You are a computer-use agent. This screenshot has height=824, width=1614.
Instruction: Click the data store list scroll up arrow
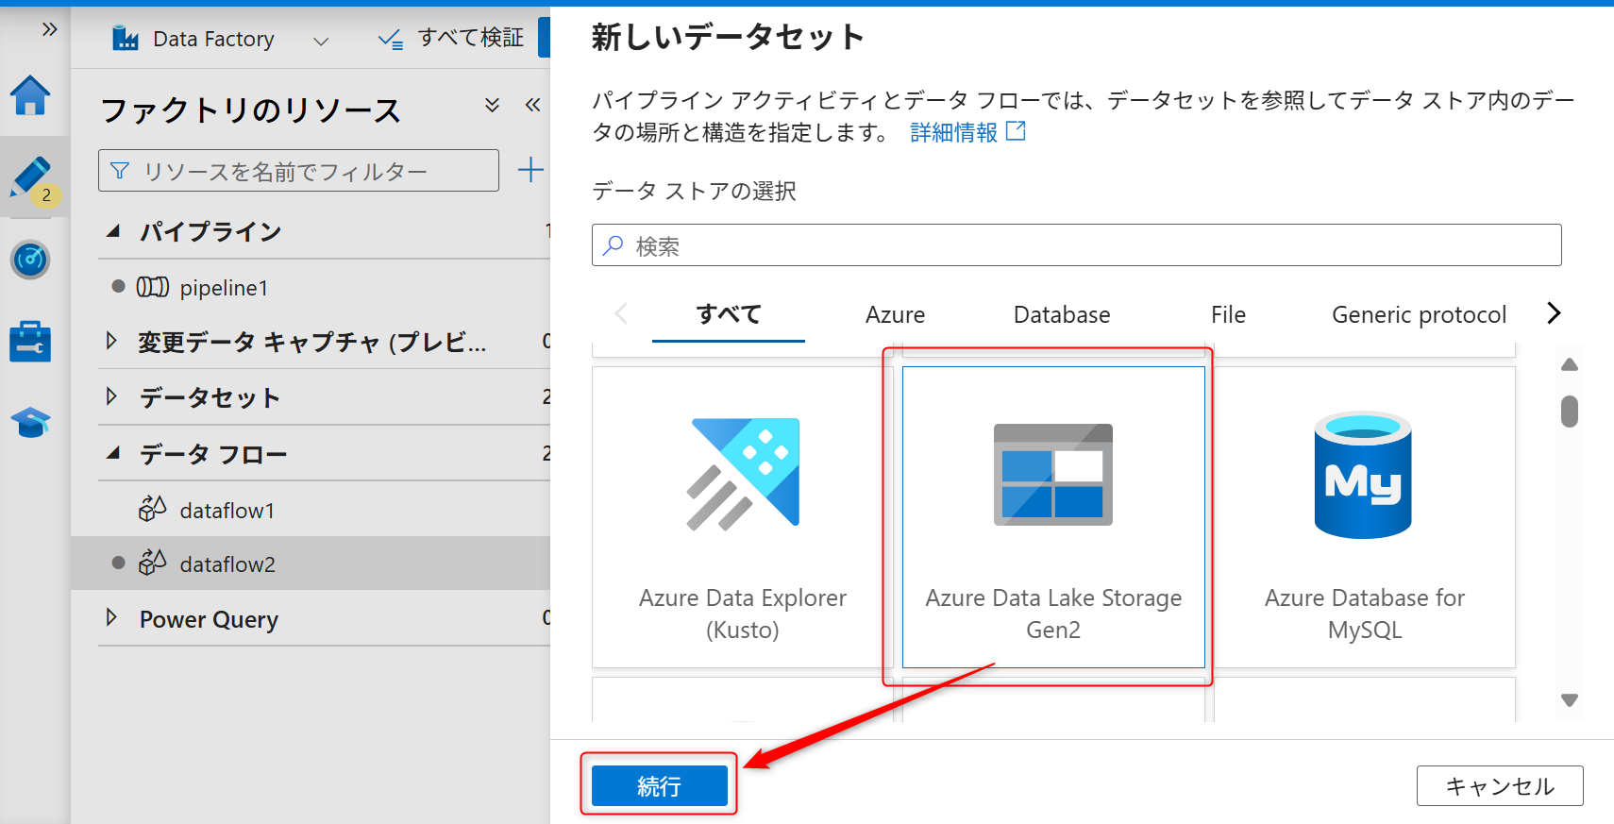[x=1569, y=364]
